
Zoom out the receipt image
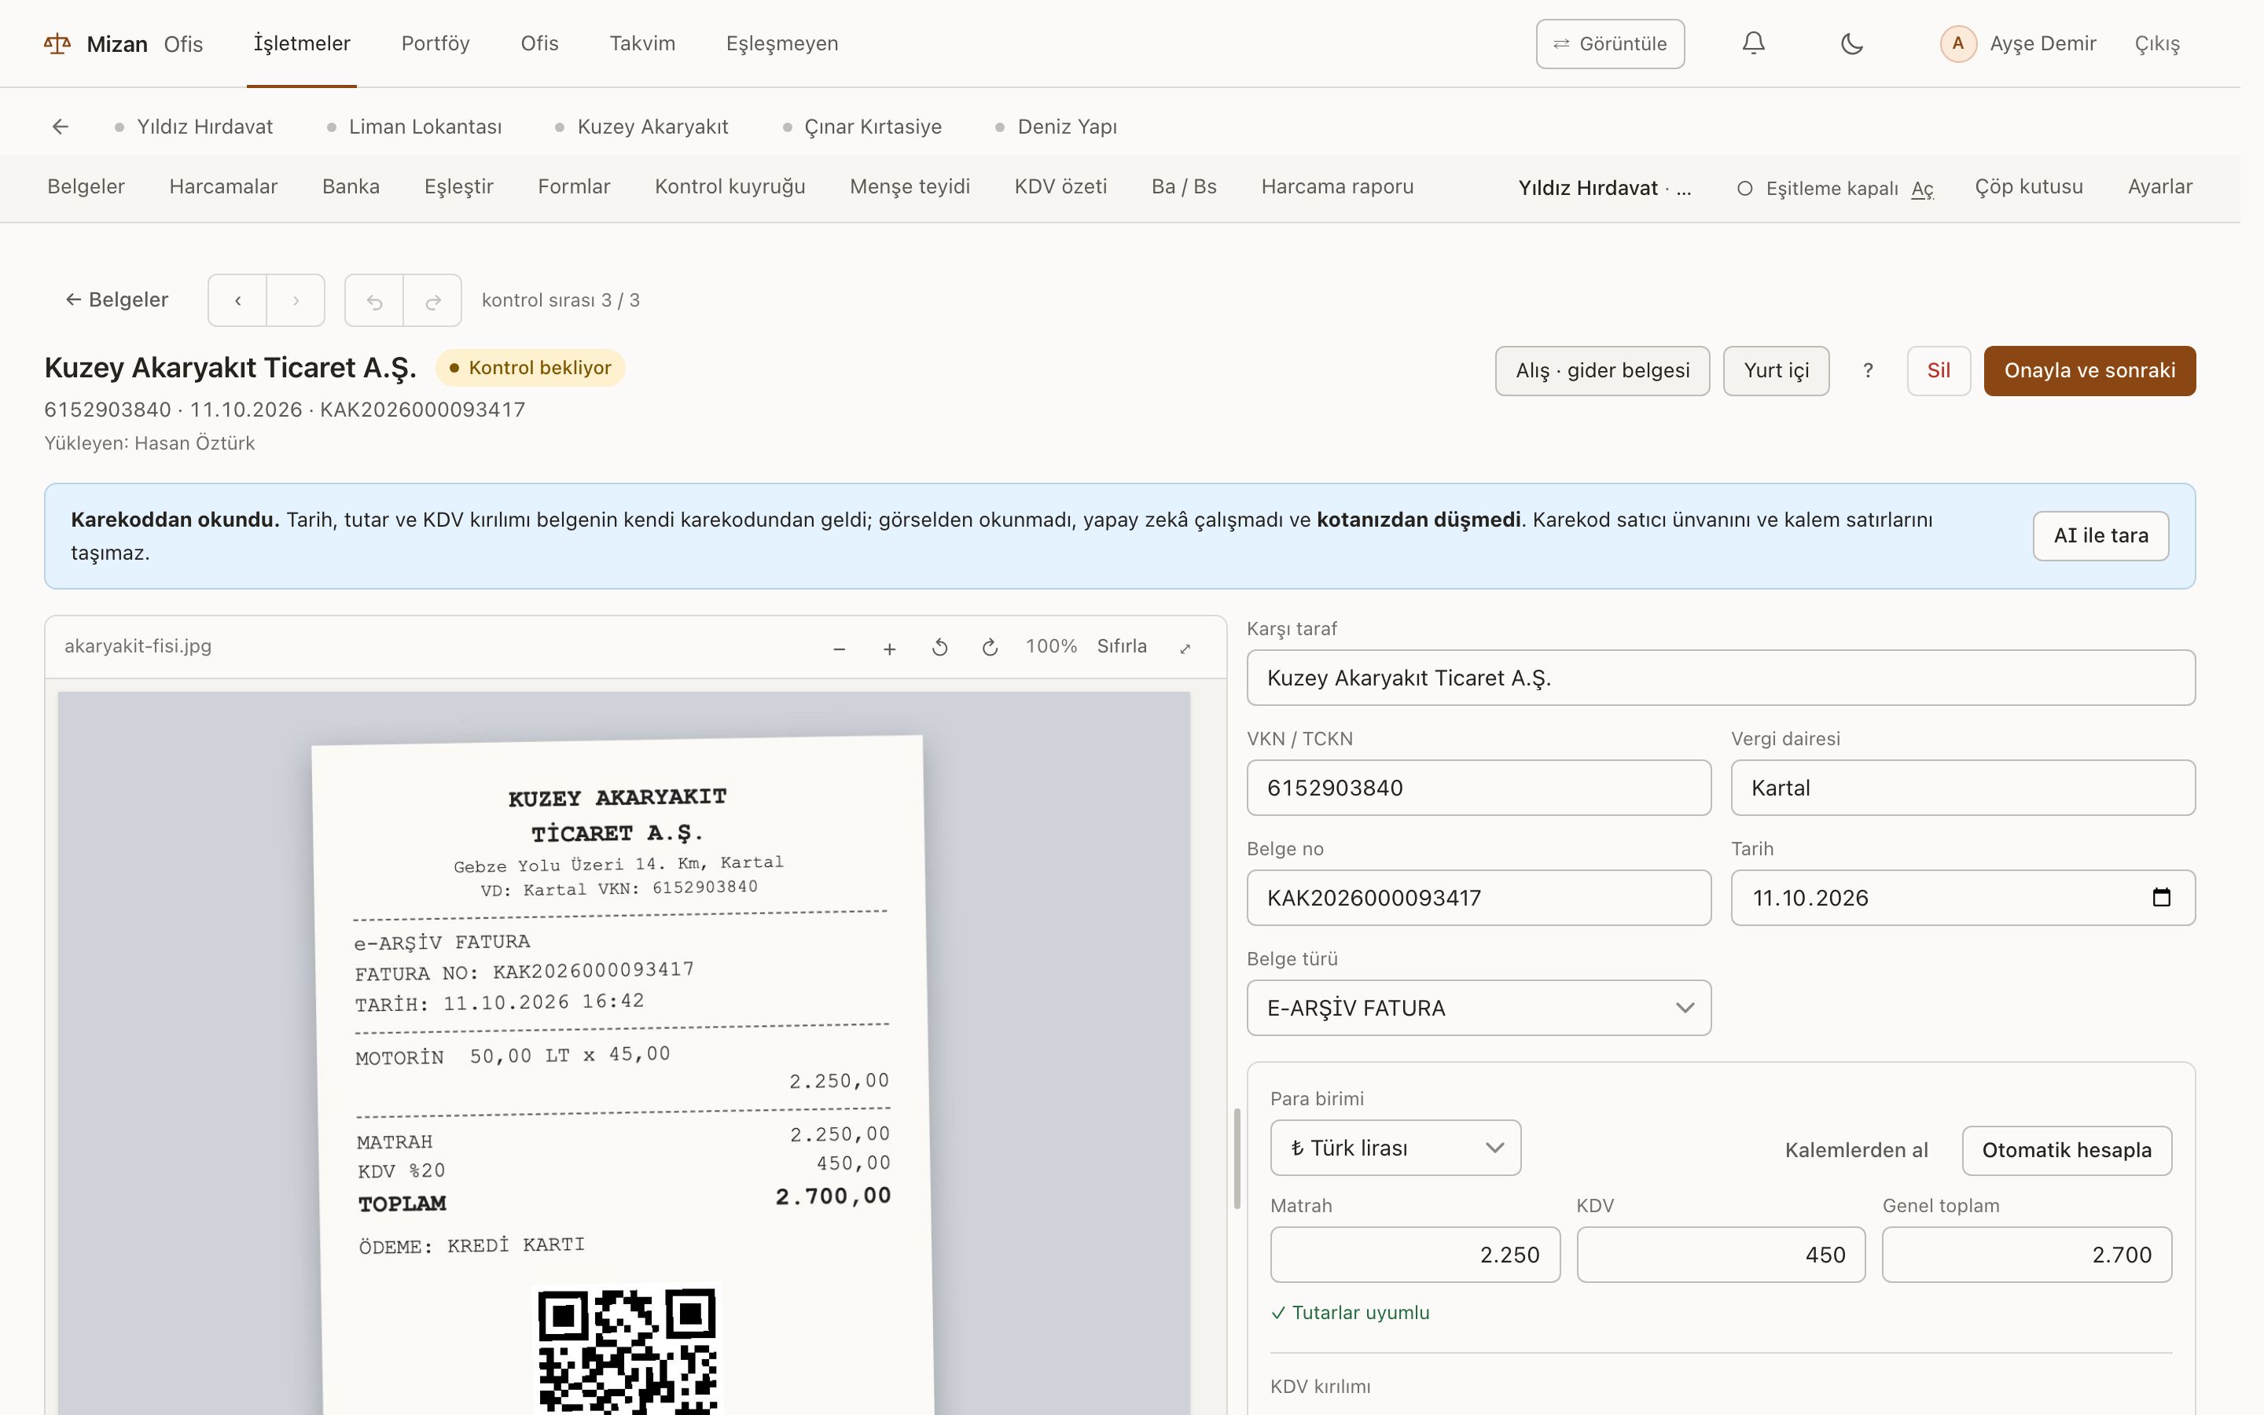pos(840,648)
